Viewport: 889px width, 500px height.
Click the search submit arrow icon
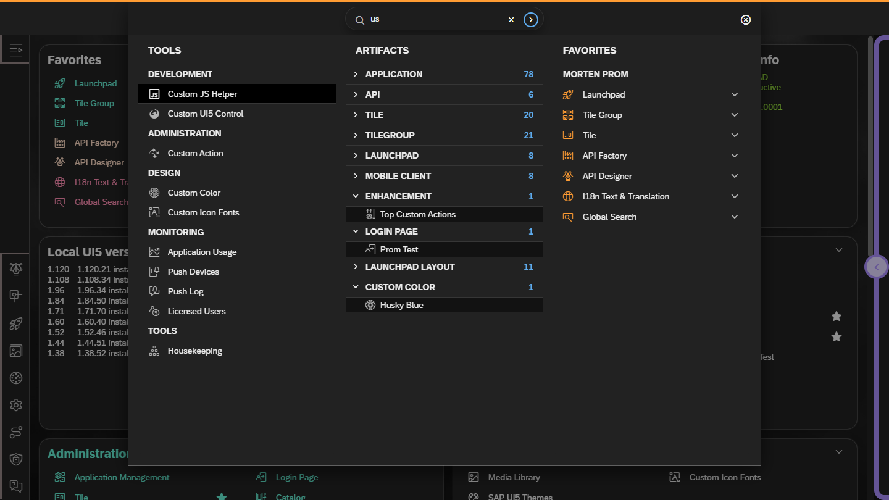530,20
